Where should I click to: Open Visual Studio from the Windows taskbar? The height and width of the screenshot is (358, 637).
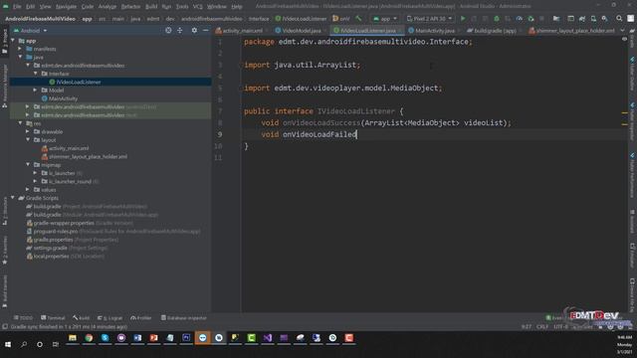tap(268, 338)
